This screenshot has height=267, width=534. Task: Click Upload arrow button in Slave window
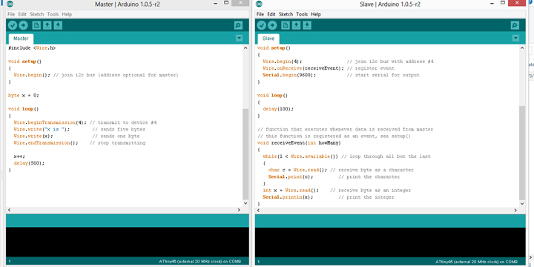[272, 25]
